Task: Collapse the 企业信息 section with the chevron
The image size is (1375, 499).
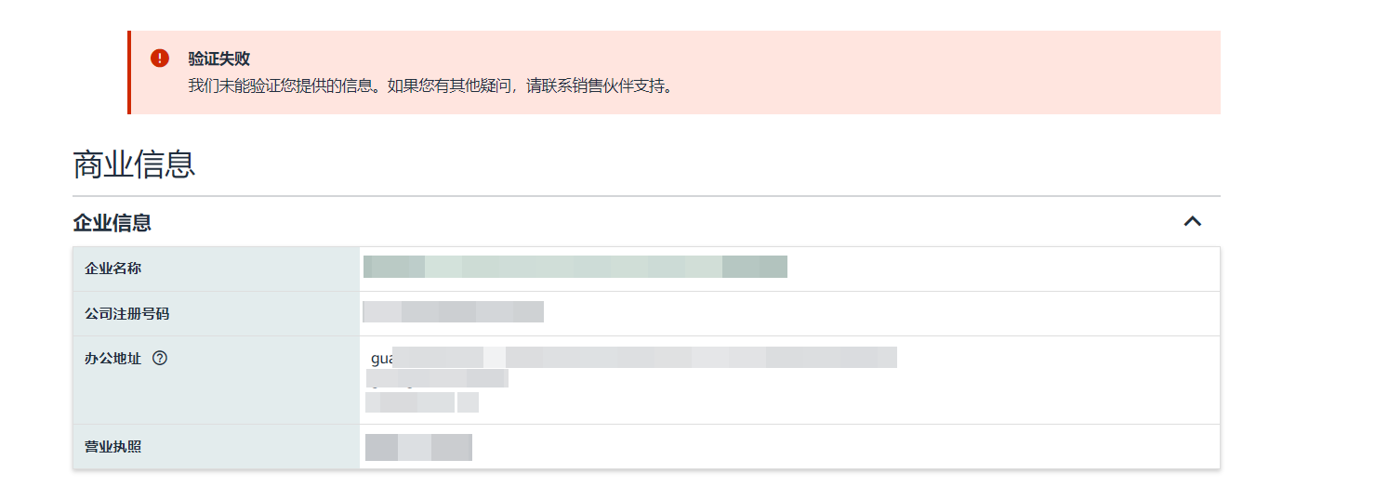Action: tap(1192, 221)
